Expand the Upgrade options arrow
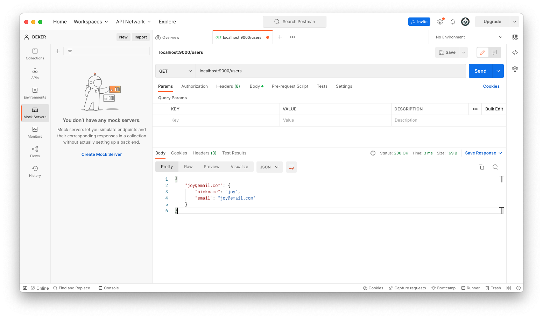Screen dimensions: 543x318 point(515,22)
